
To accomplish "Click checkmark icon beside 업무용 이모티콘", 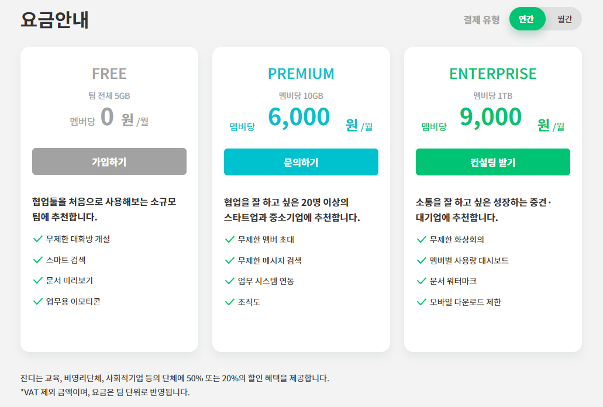I will 37,301.
